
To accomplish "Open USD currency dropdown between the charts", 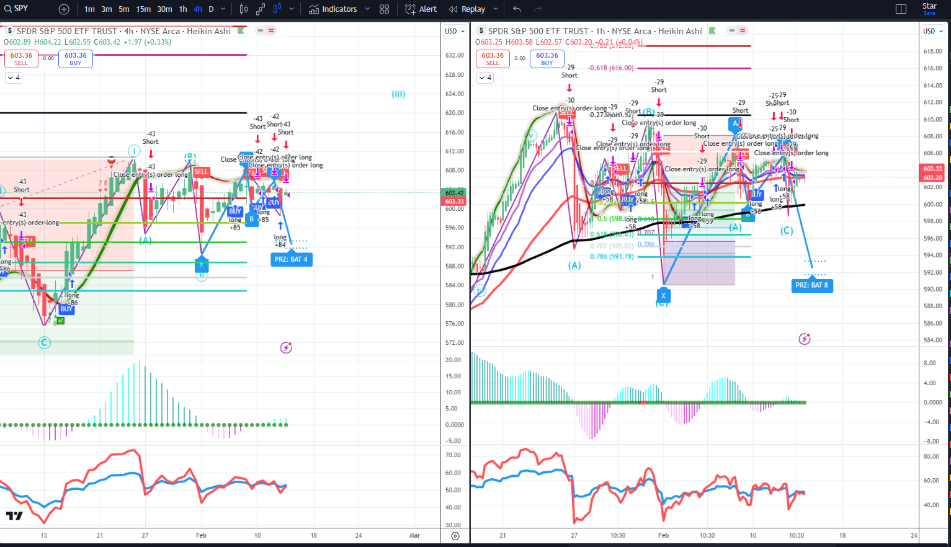I will point(455,31).
